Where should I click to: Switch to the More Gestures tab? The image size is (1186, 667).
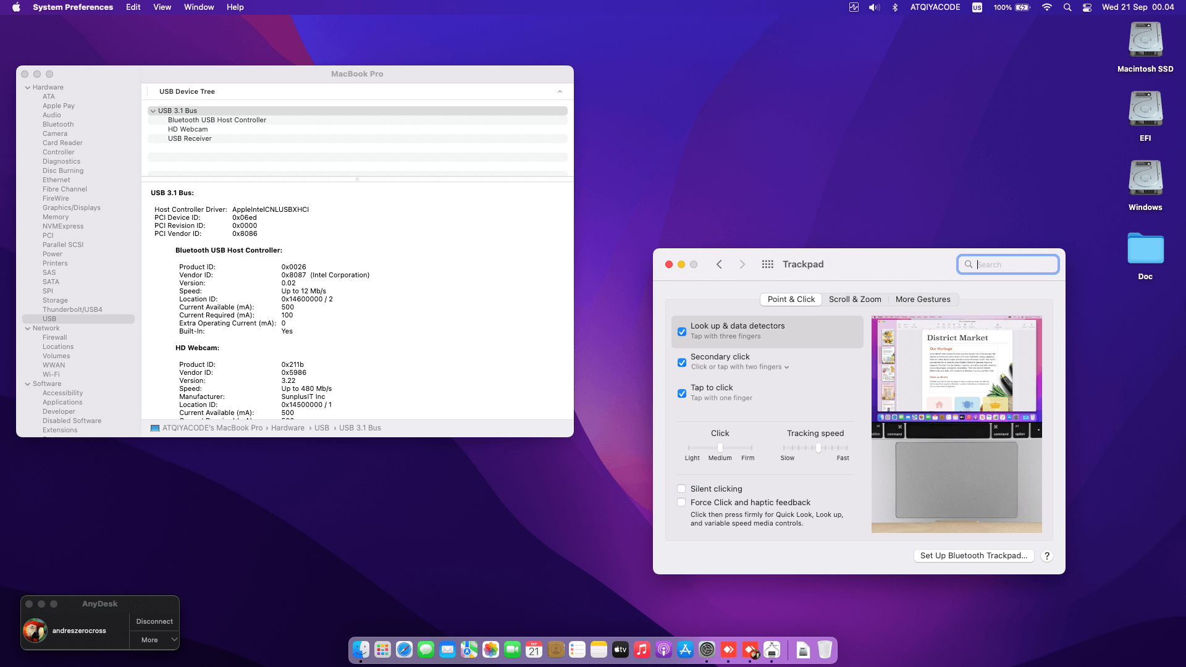point(923,300)
